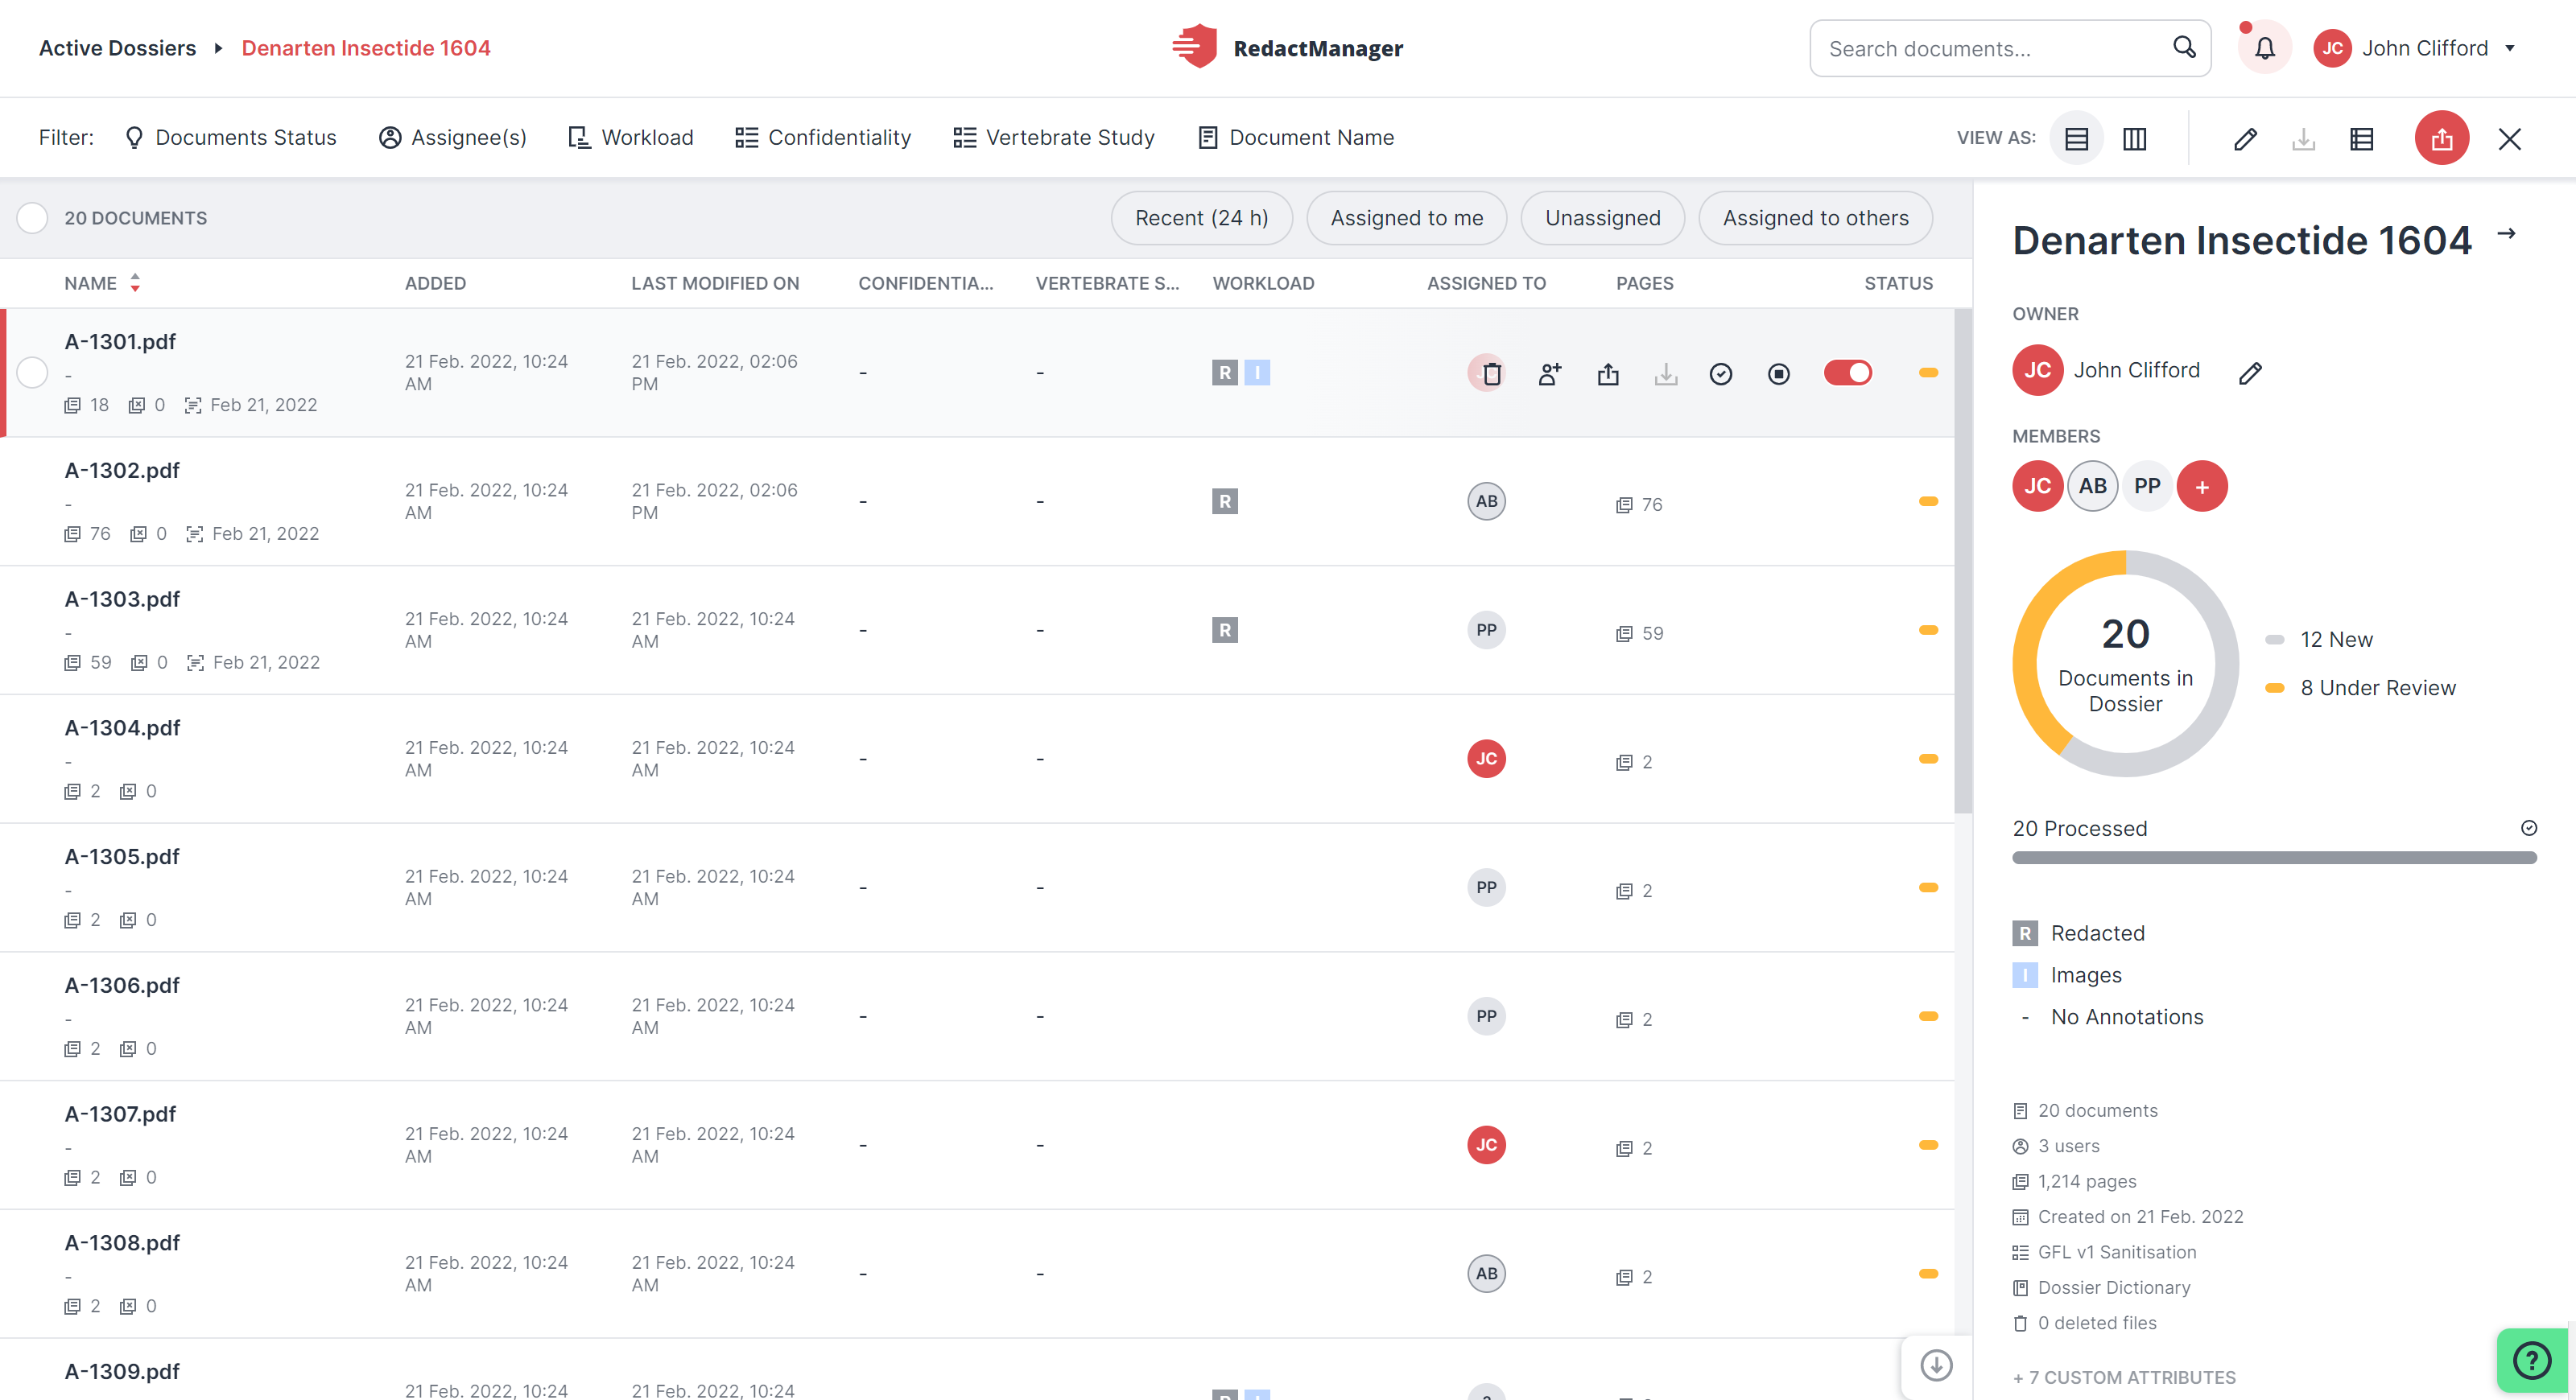Edit dossier with the toolbar pencil icon

2245,138
